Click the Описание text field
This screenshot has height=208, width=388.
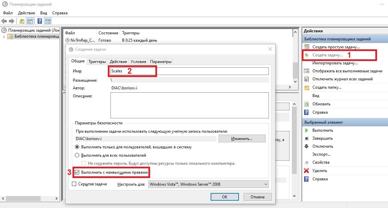(x=189, y=105)
